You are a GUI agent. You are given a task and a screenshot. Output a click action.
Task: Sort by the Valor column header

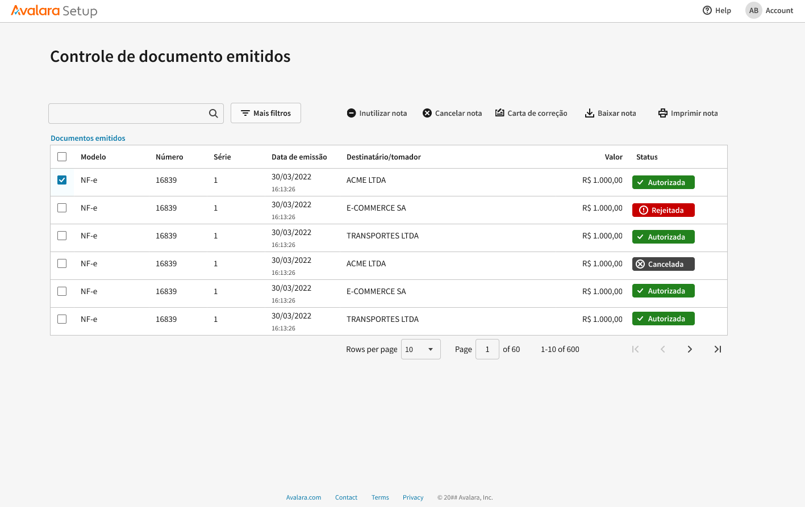click(614, 157)
